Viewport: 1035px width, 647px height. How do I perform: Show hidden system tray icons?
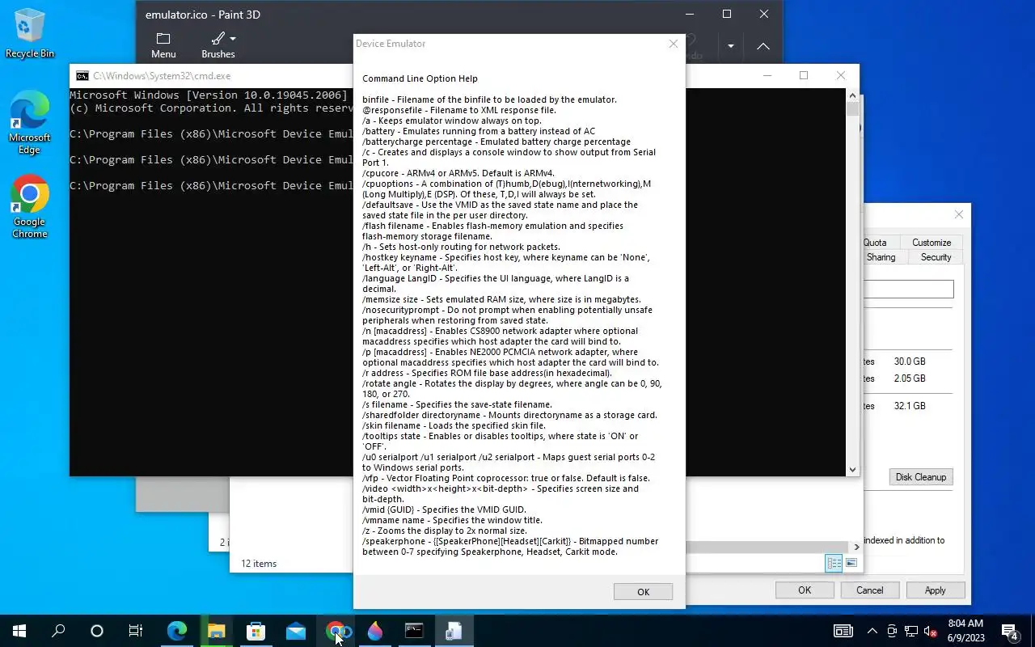click(872, 631)
